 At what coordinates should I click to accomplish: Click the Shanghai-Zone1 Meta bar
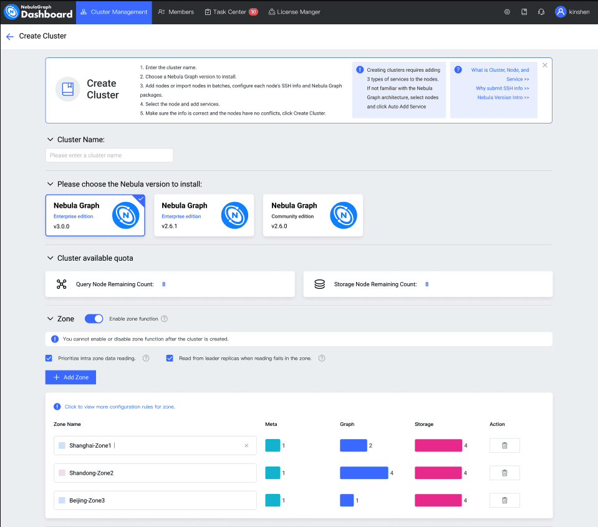[272, 445]
